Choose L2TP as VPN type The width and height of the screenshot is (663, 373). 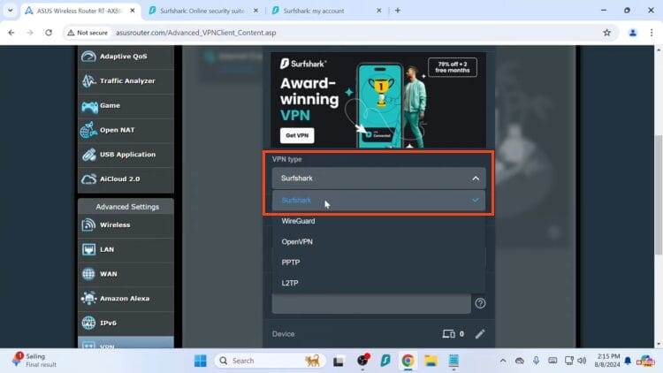tap(378, 283)
